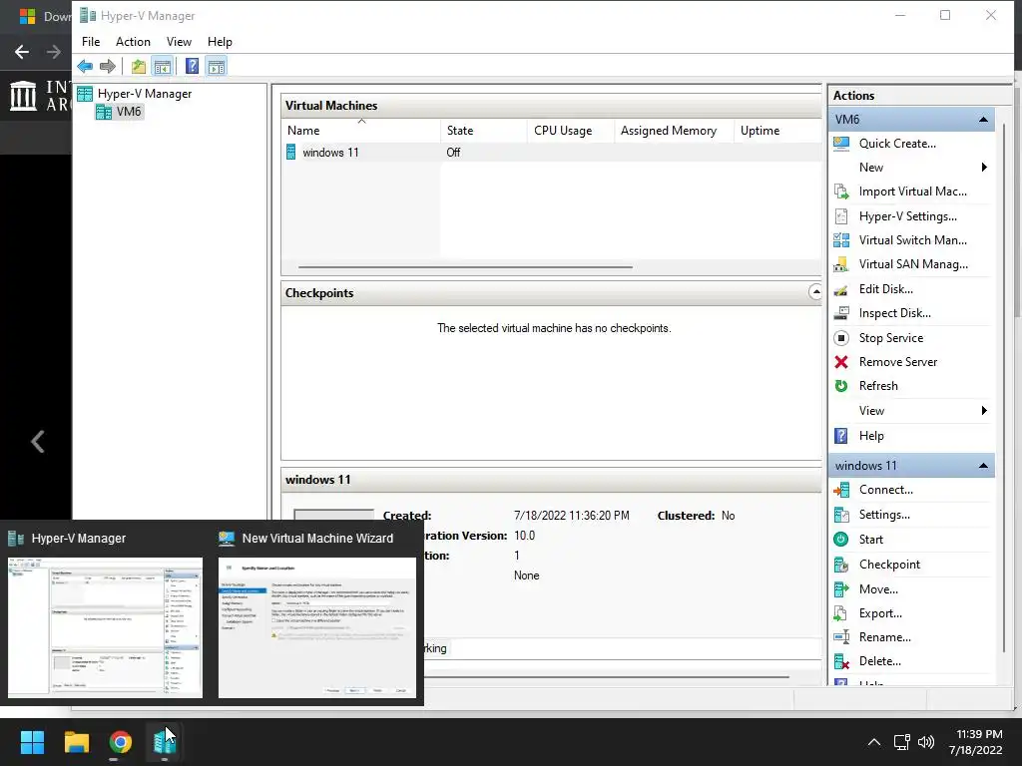This screenshot has height=766, width=1022.
Task: Click the previous chevron in background browser
Action: point(38,442)
